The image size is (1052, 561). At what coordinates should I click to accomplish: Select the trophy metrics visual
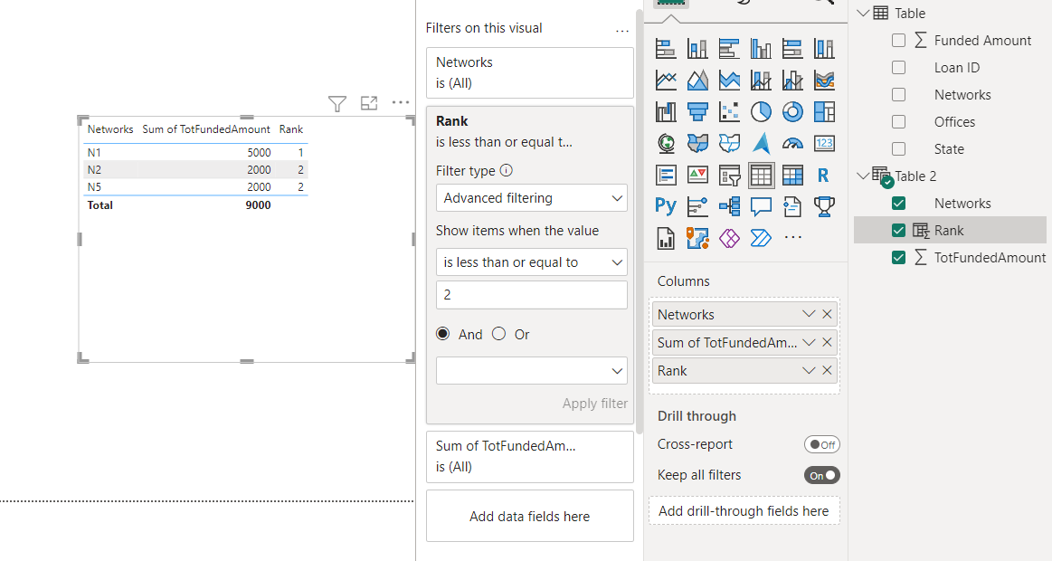825,206
